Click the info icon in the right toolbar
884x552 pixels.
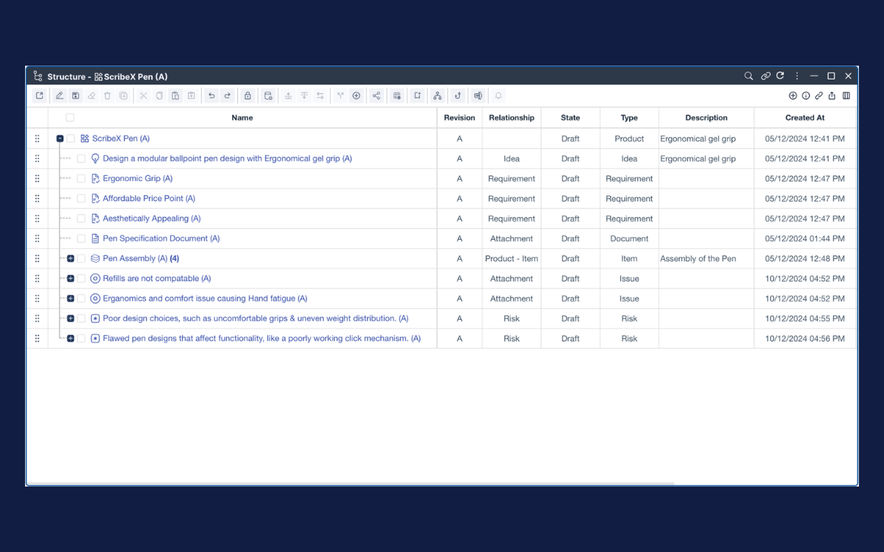tap(806, 96)
